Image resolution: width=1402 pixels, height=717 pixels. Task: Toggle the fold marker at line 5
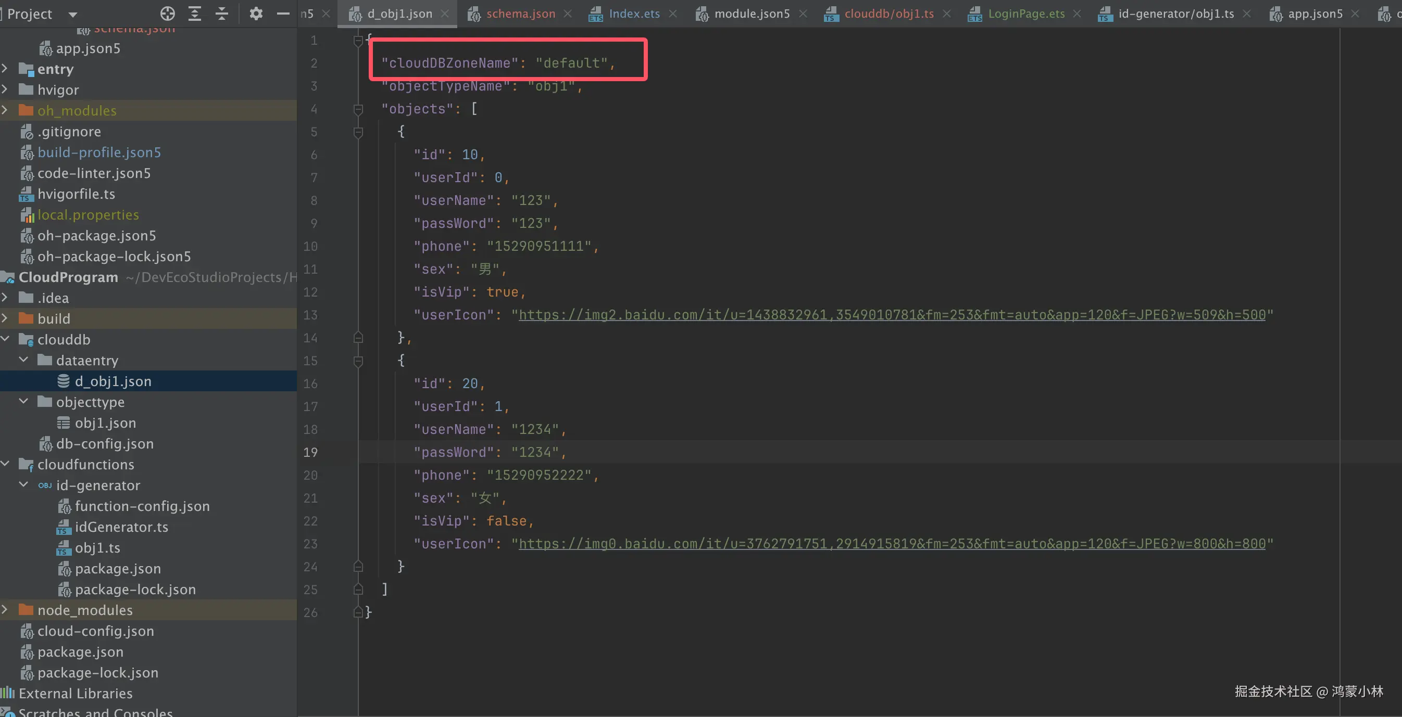pos(358,132)
